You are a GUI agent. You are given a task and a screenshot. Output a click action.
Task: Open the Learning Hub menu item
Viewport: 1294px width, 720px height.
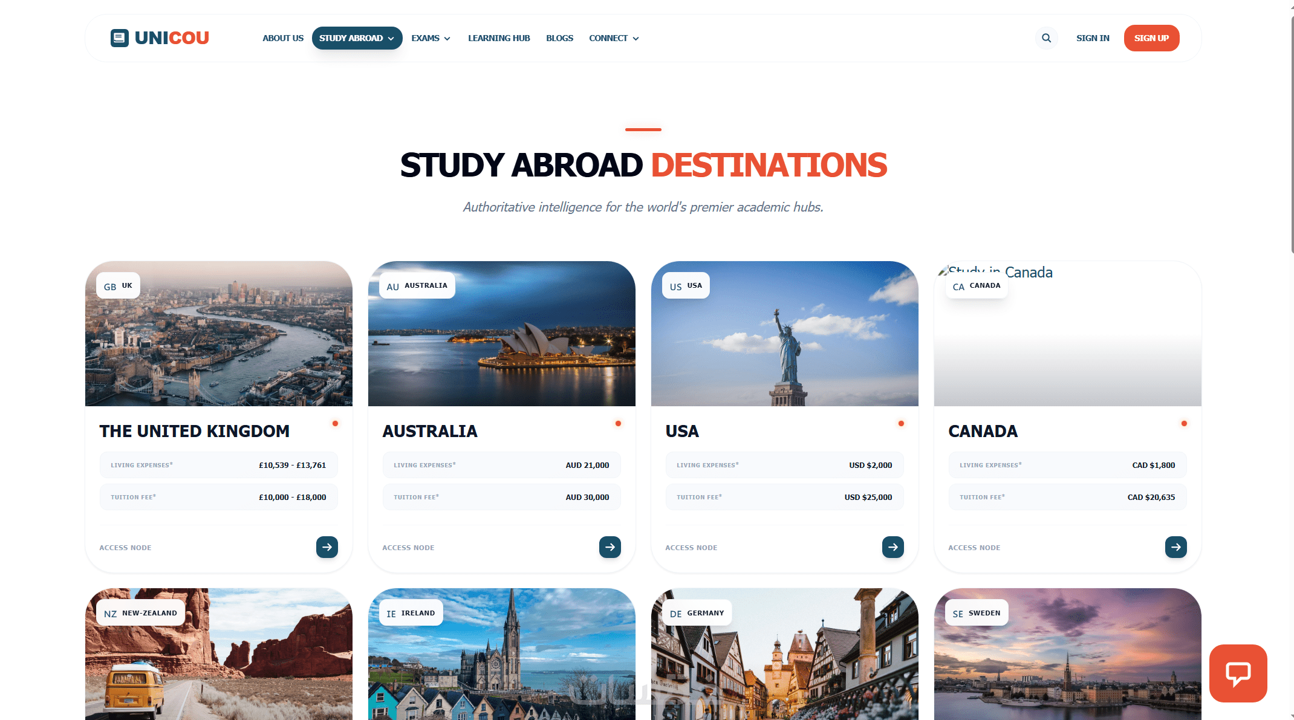coord(499,38)
